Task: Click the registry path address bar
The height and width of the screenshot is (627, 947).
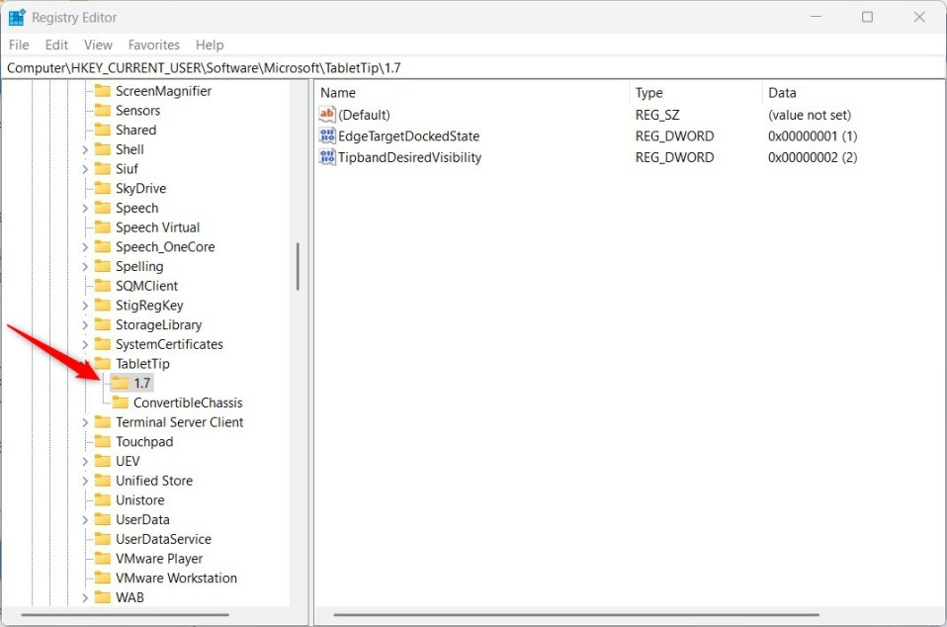Action: (x=473, y=67)
